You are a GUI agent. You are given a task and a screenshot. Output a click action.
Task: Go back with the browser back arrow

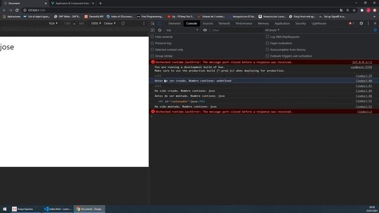[x=4, y=11]
